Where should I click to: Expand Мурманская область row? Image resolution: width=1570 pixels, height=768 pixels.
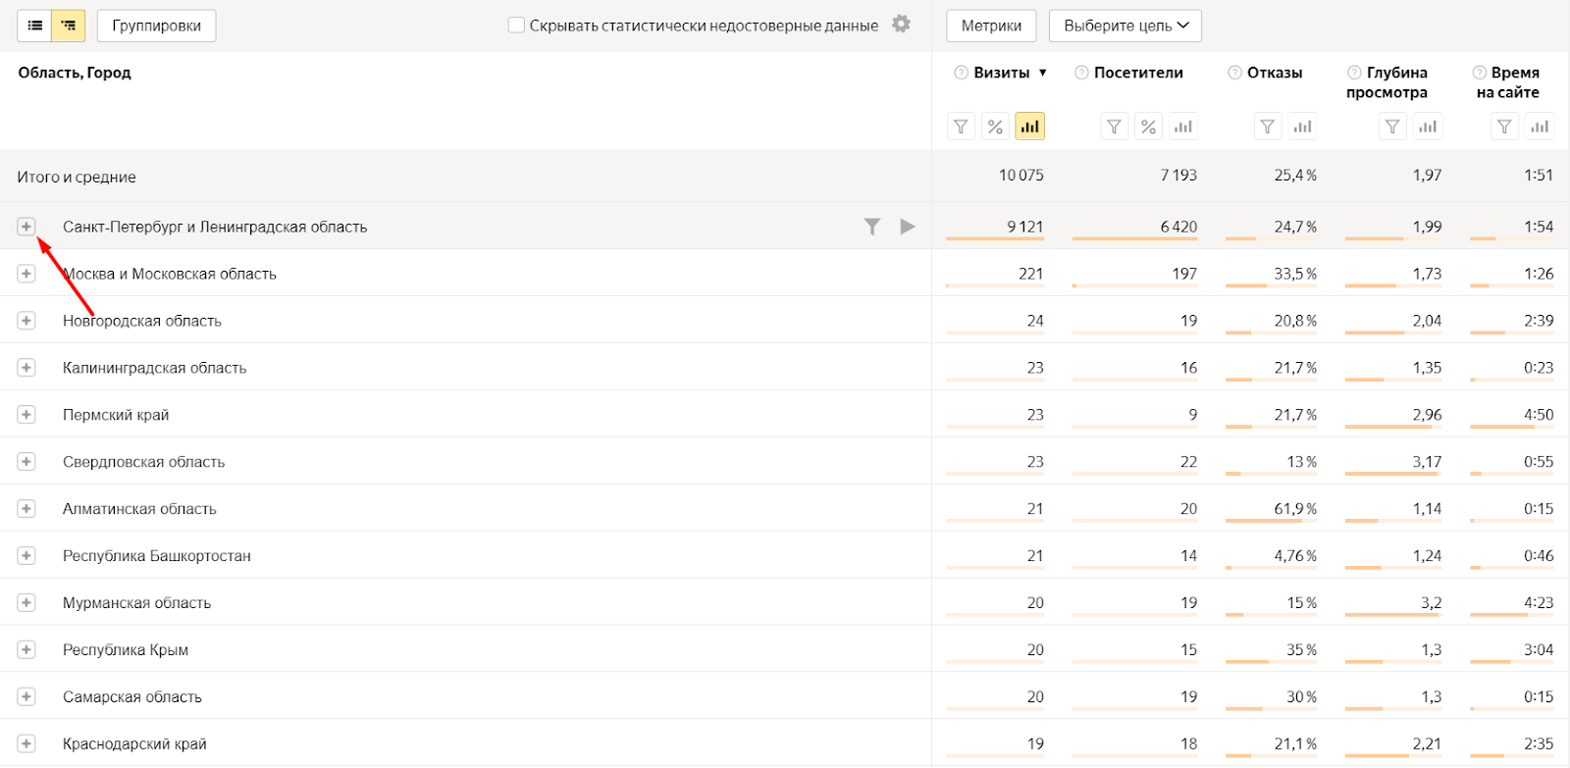[26, 603]
